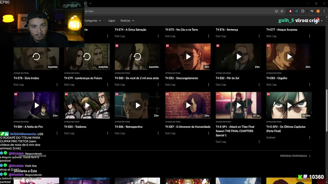Open the orange M profile avatar
Image resolution: width=328 pixels, height=184 pixels.
pyautogui.click(x=318, y=11)
